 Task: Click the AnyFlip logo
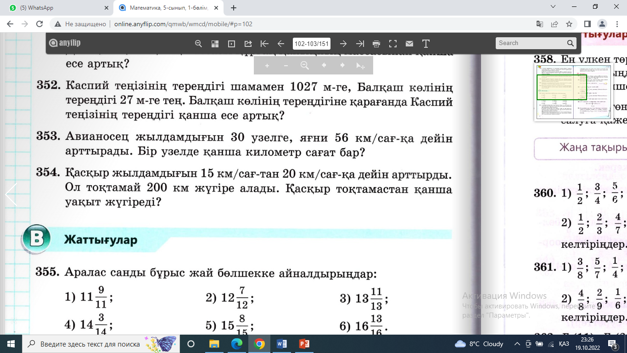64,43
